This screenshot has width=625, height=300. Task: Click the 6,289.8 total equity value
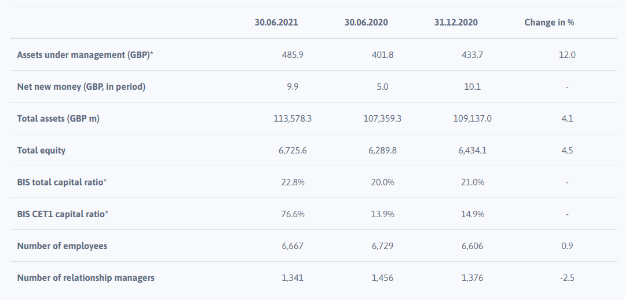(x=382, y=151)
